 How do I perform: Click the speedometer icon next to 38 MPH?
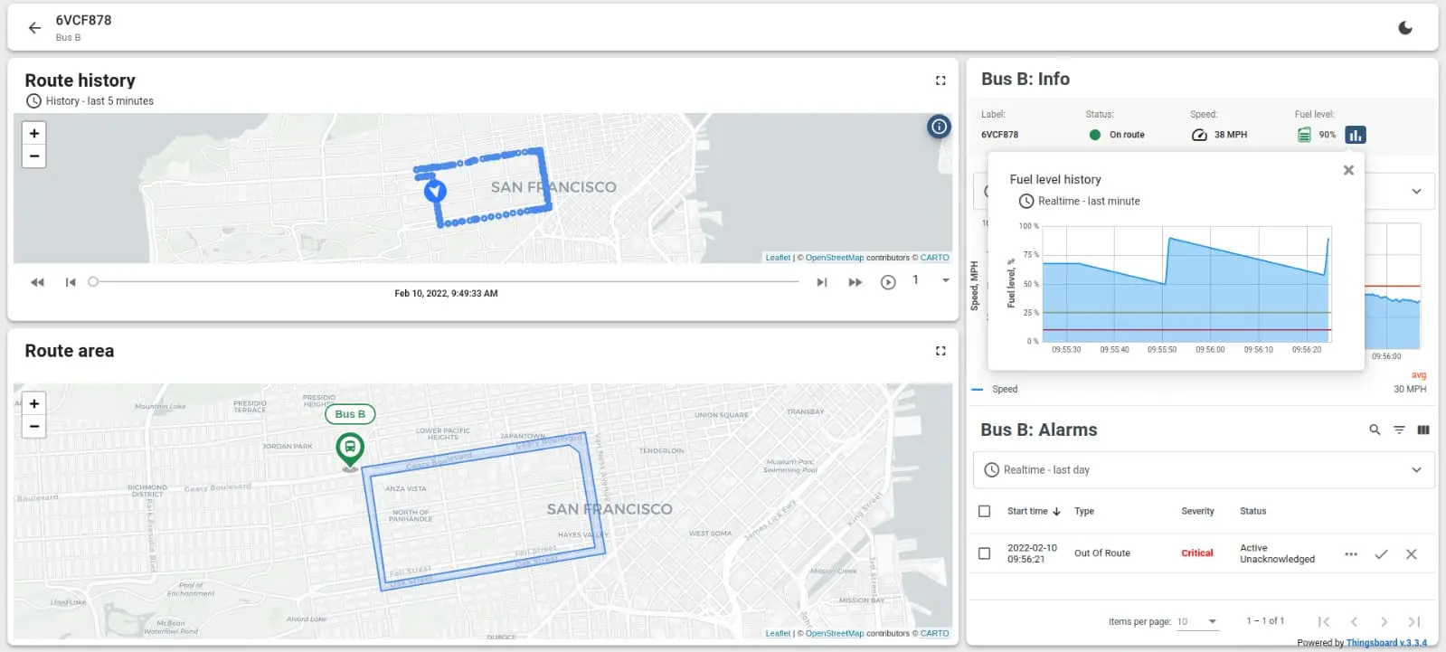click(1199, 135)
